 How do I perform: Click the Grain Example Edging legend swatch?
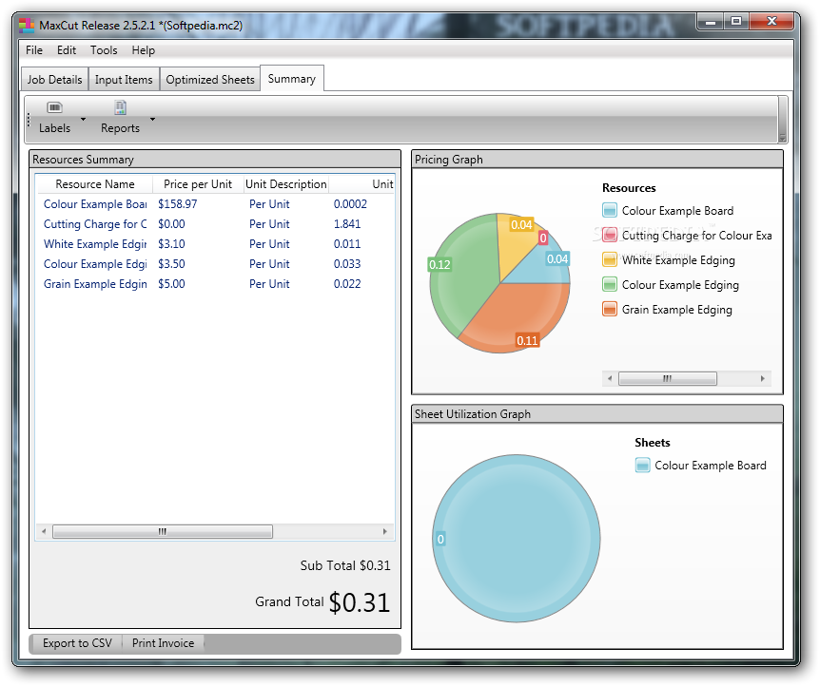pos(610,310)
